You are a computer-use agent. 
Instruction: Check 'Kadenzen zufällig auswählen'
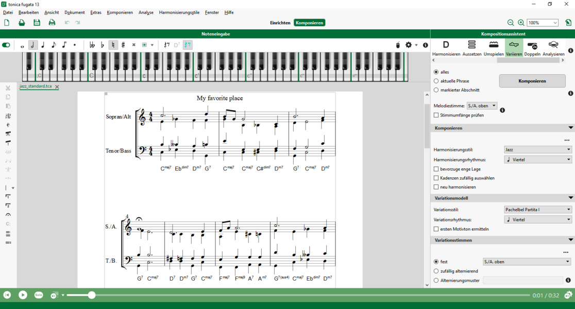pos(436,178)
